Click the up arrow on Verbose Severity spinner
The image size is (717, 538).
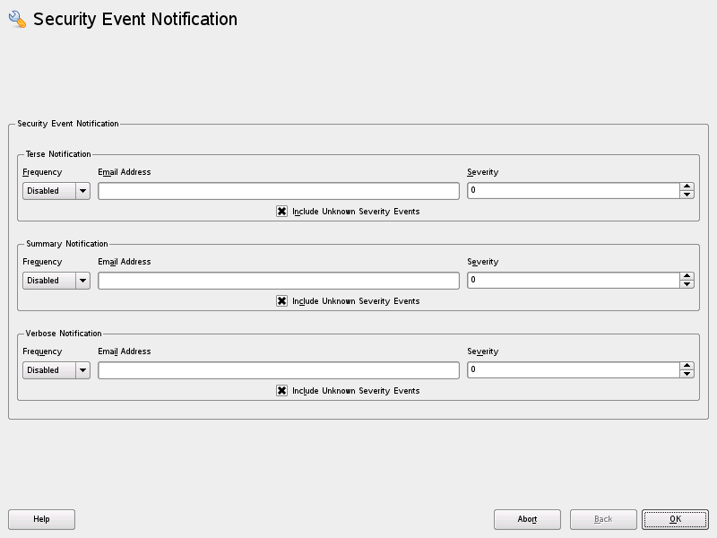(x=685, y=366)
